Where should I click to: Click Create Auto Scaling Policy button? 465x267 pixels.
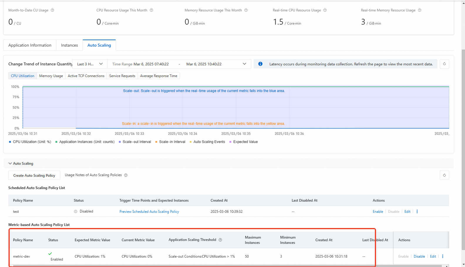tap(34, 176)
